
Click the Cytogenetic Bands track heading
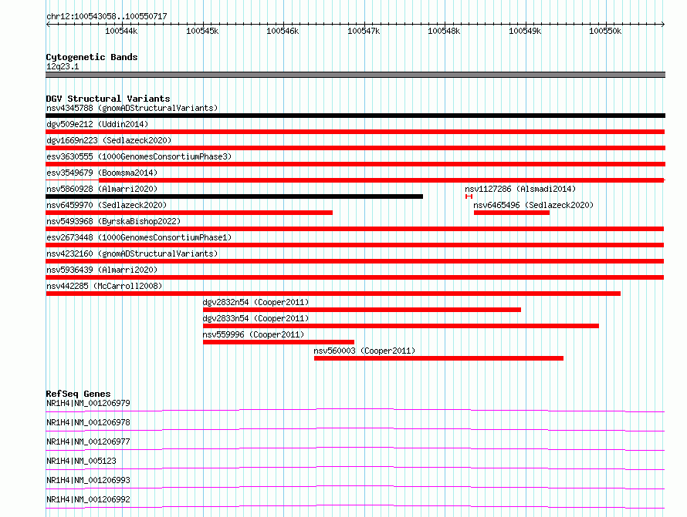[92, 57]
